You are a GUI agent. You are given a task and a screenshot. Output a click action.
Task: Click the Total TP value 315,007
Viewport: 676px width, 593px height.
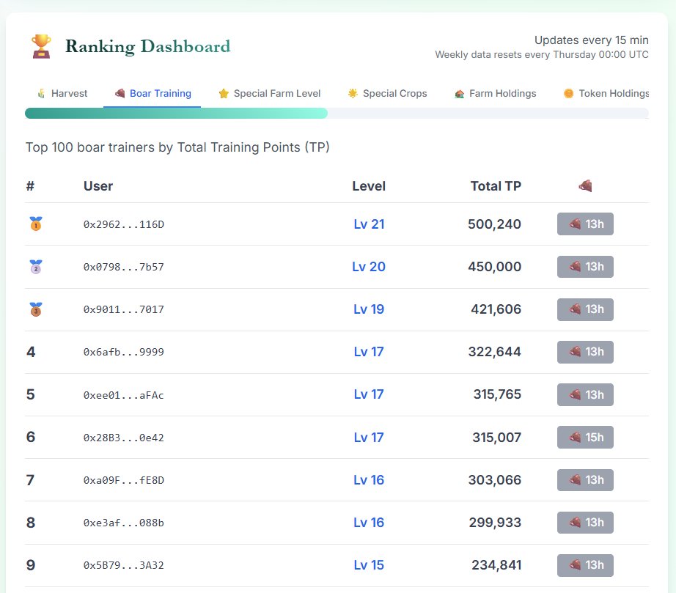(x=496, y=438)
